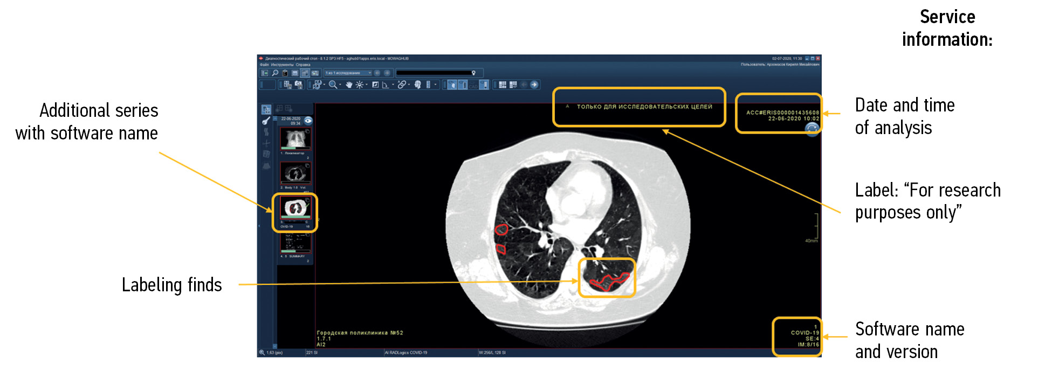Select the brightness window-level sun tool
1059x371 pixels.
click(x=360, y=85)
